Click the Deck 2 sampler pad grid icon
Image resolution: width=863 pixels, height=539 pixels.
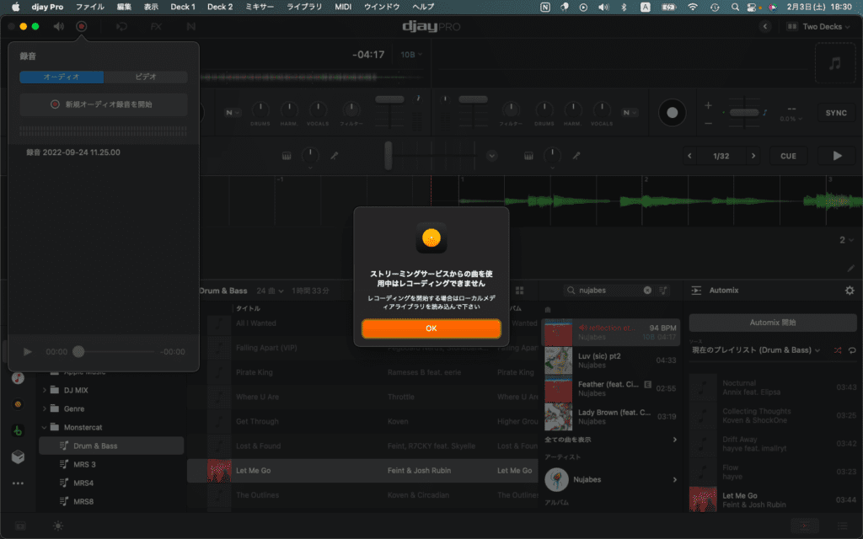point(528,156)
